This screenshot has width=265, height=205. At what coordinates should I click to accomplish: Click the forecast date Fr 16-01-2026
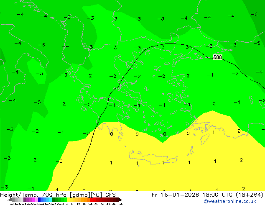point(175,195)
